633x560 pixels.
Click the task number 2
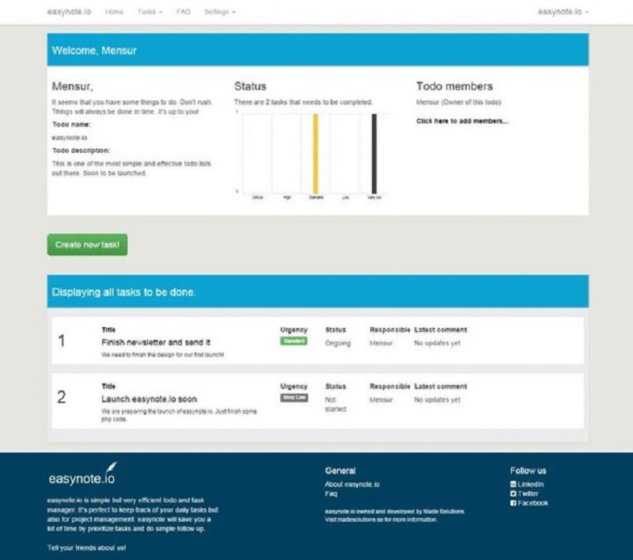[x=62, y=397]
